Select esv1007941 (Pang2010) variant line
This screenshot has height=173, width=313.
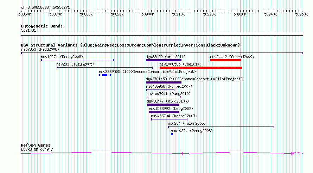[164, 97]
